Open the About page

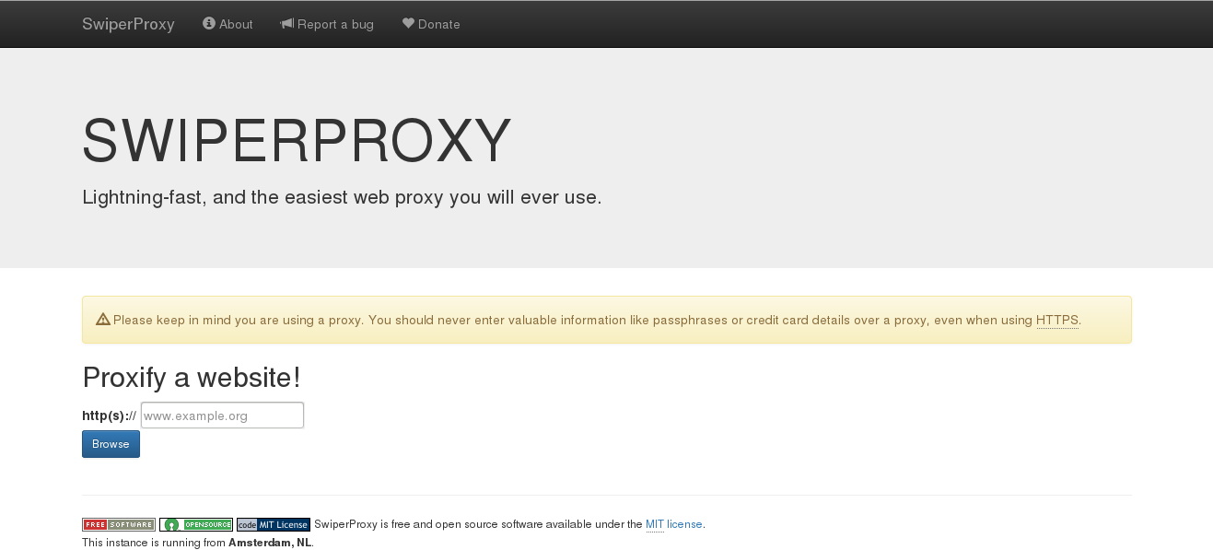(227, 24)
